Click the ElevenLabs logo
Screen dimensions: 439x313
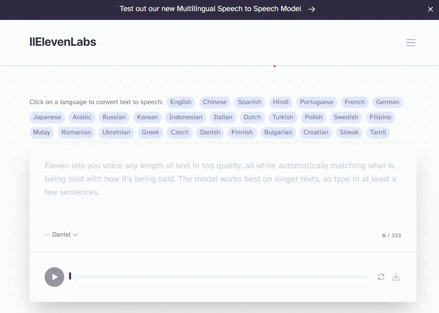[63, 42]
